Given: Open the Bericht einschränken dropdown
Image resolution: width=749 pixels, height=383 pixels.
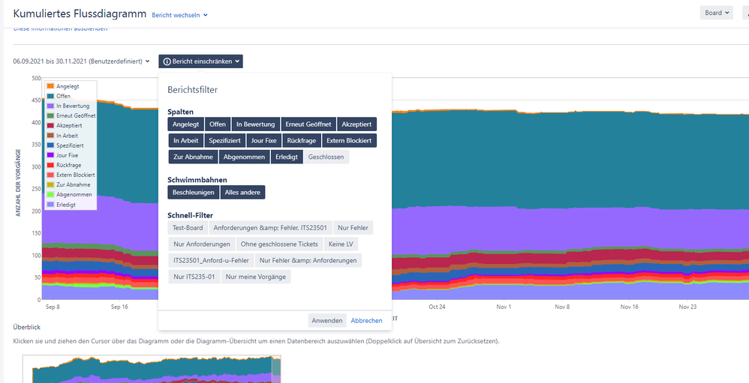Looking at the screenshot, I should click(200, 61).
